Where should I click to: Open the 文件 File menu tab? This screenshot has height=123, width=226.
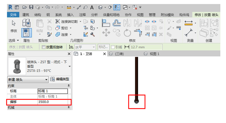tap(13, 15)
